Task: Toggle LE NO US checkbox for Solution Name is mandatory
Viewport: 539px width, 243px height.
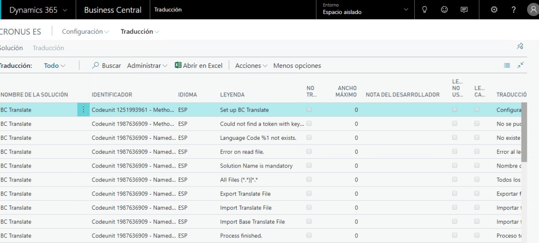Action: coord(454,166)
